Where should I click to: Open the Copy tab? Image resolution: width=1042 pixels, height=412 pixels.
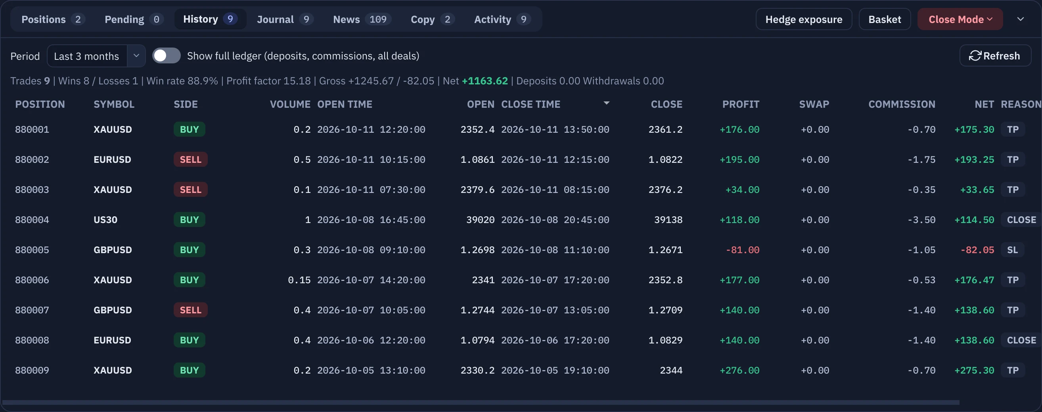point(433,19)
